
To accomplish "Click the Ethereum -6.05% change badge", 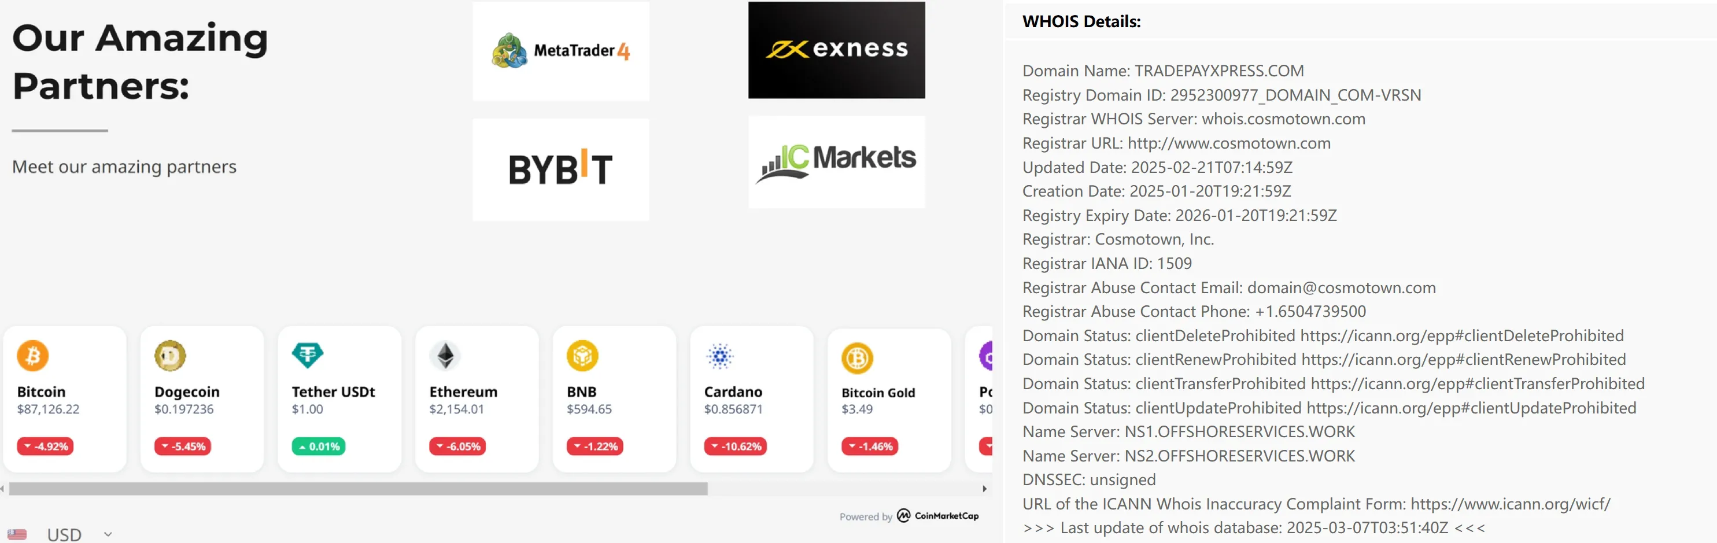I will pyautogui.click(x=457, y=446).
